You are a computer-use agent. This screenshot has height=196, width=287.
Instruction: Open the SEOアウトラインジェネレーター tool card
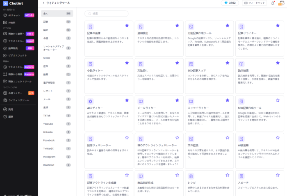[159, 151]
